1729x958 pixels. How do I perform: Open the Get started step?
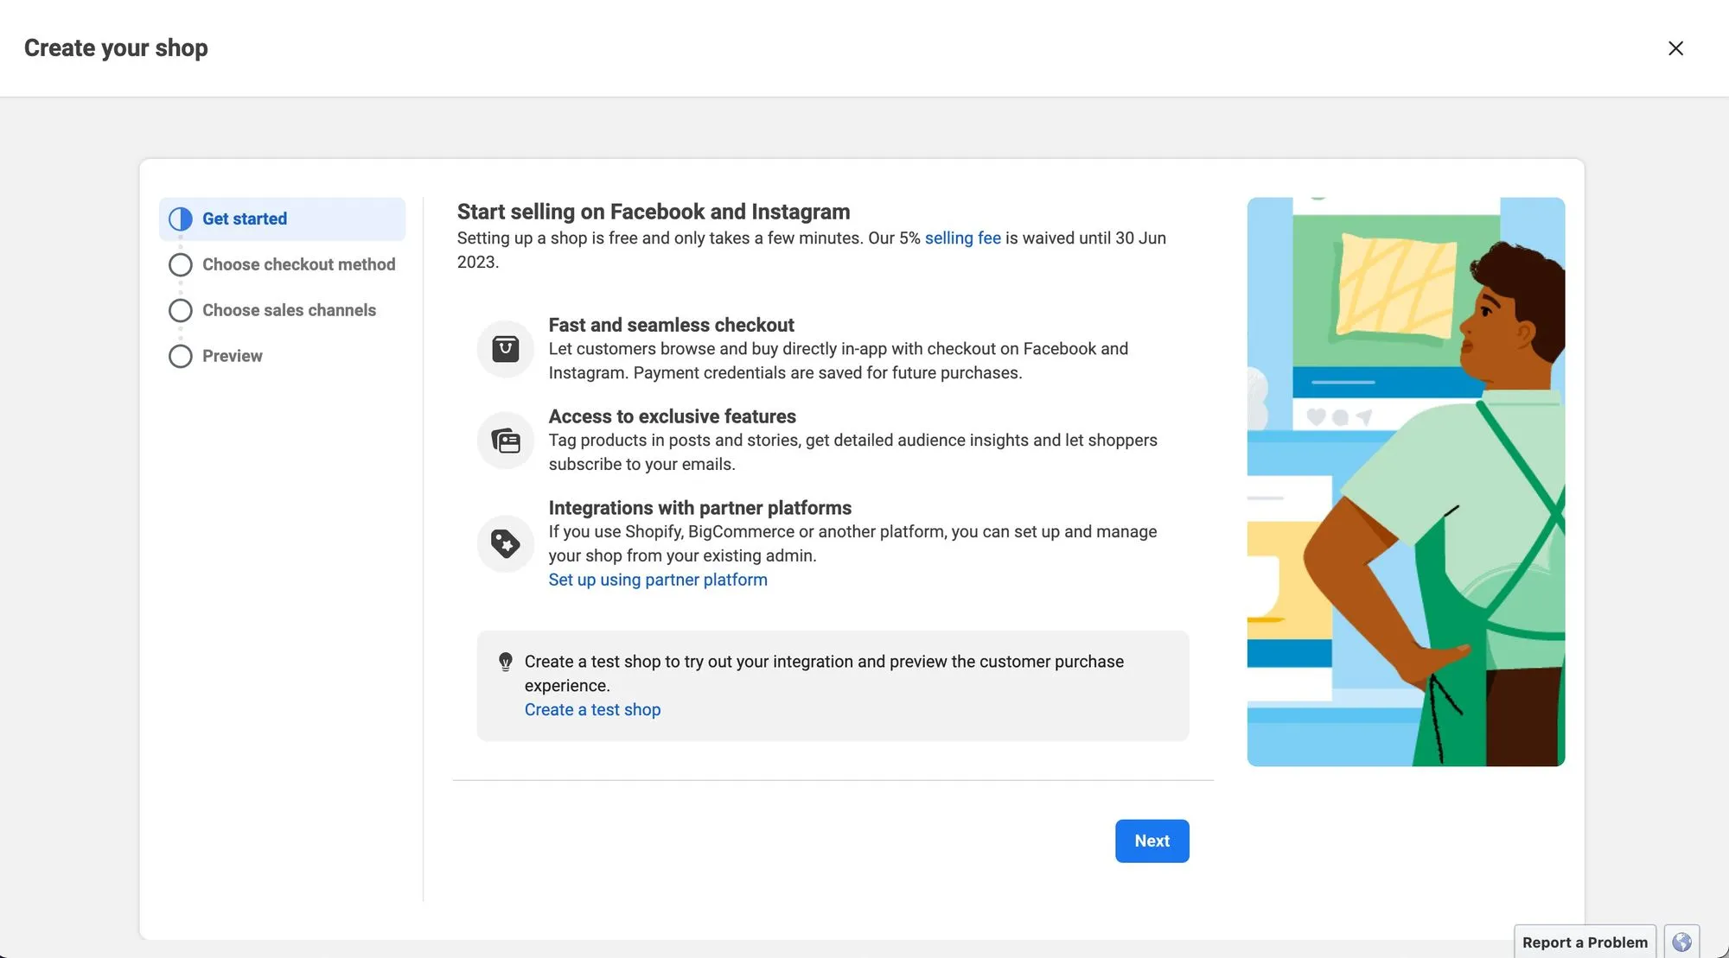245,219
